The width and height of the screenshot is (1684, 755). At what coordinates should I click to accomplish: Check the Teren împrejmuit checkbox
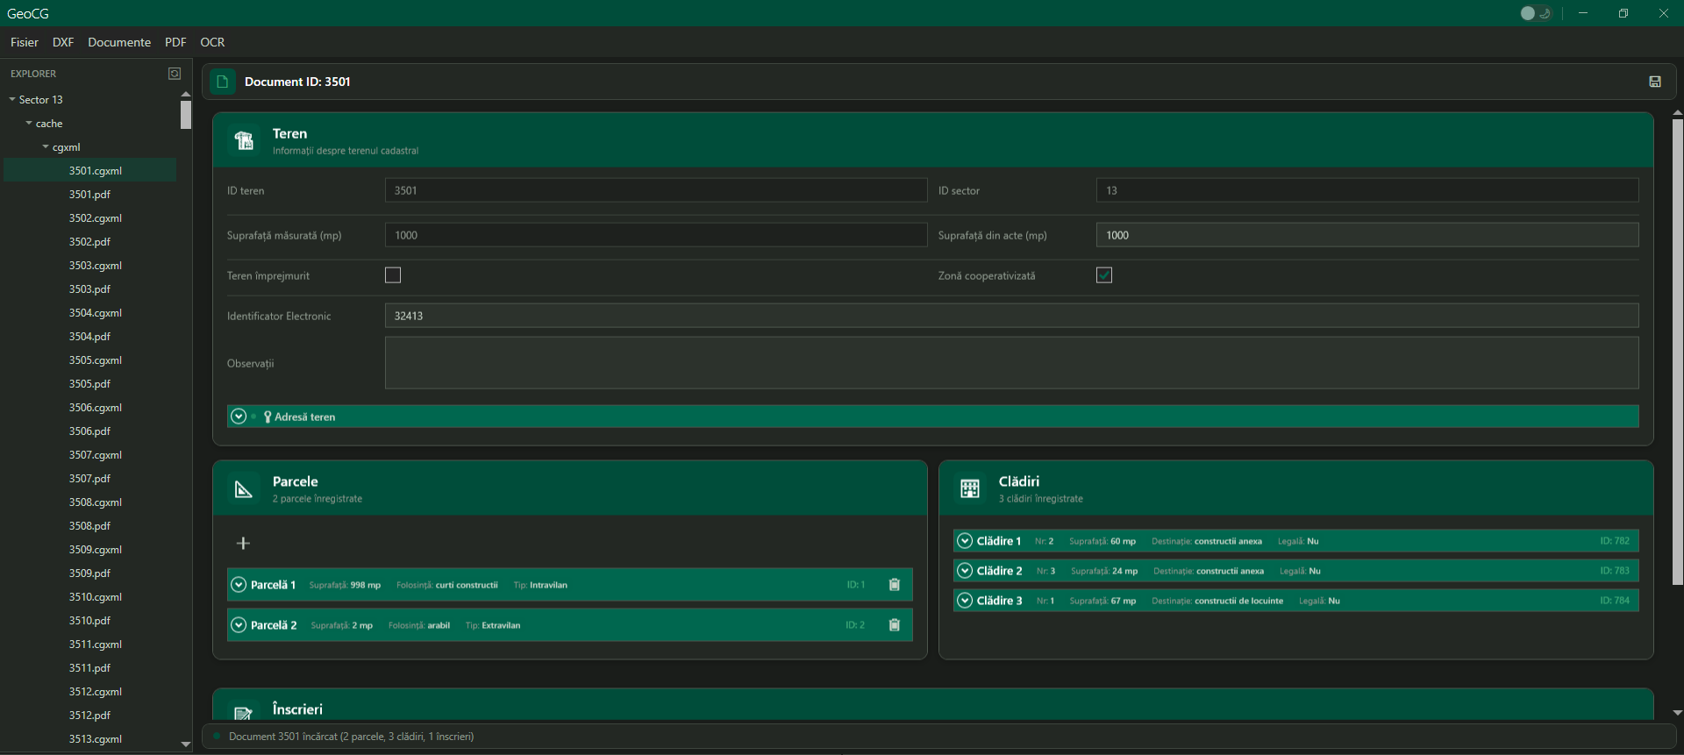point(393,275)
